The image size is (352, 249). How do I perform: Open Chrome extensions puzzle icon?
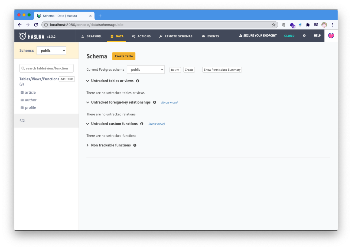pos(308,25)
